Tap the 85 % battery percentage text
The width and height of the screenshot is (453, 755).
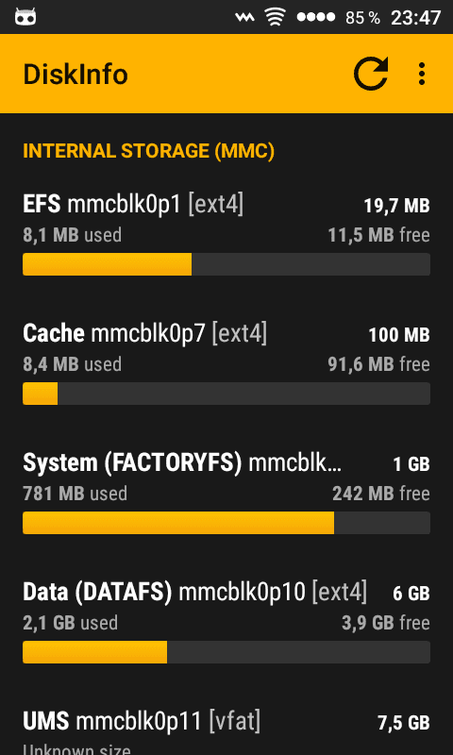362,18
